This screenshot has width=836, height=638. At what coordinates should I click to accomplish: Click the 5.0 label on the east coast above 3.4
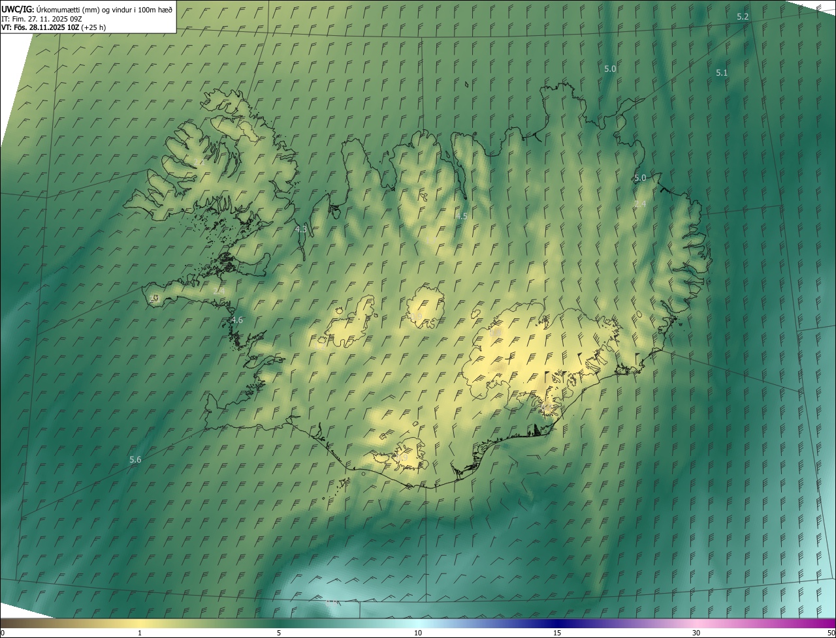(x=640, y=177)
